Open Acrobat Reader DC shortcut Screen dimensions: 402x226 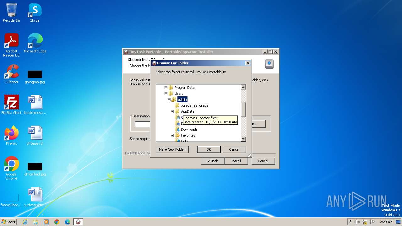11,45
